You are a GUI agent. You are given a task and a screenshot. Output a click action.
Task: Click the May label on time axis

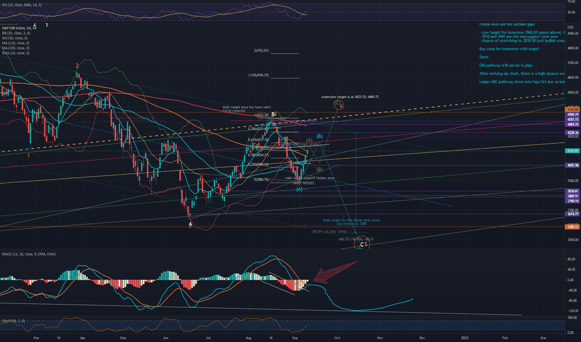click(x=123, y=338)
